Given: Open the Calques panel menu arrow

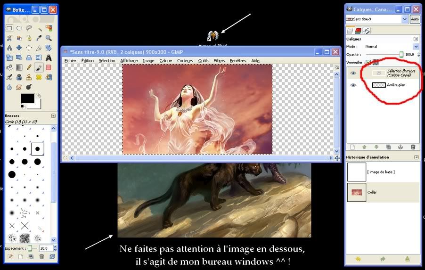Looking at the screenshot, I should (x=416, y=39).
